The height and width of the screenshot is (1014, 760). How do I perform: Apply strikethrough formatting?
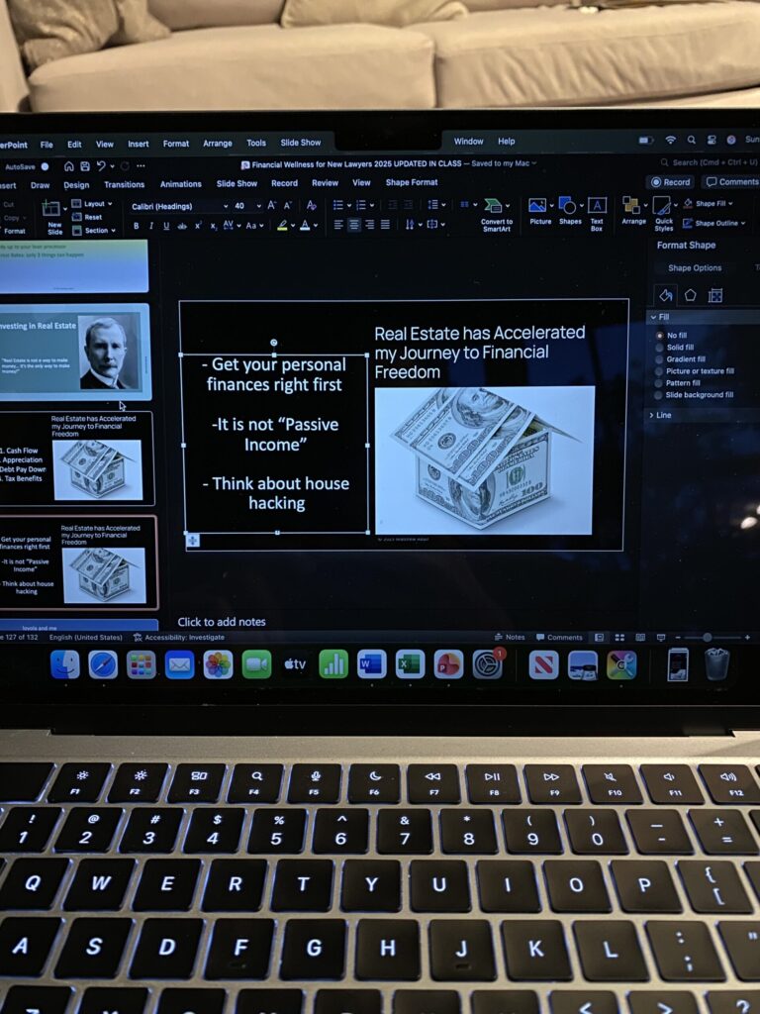tap(182, 226)
